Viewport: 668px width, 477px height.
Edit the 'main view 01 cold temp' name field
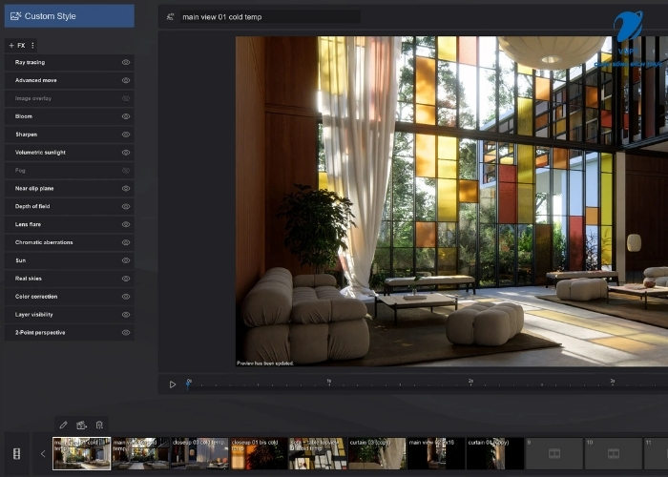(x=267, y=17)
